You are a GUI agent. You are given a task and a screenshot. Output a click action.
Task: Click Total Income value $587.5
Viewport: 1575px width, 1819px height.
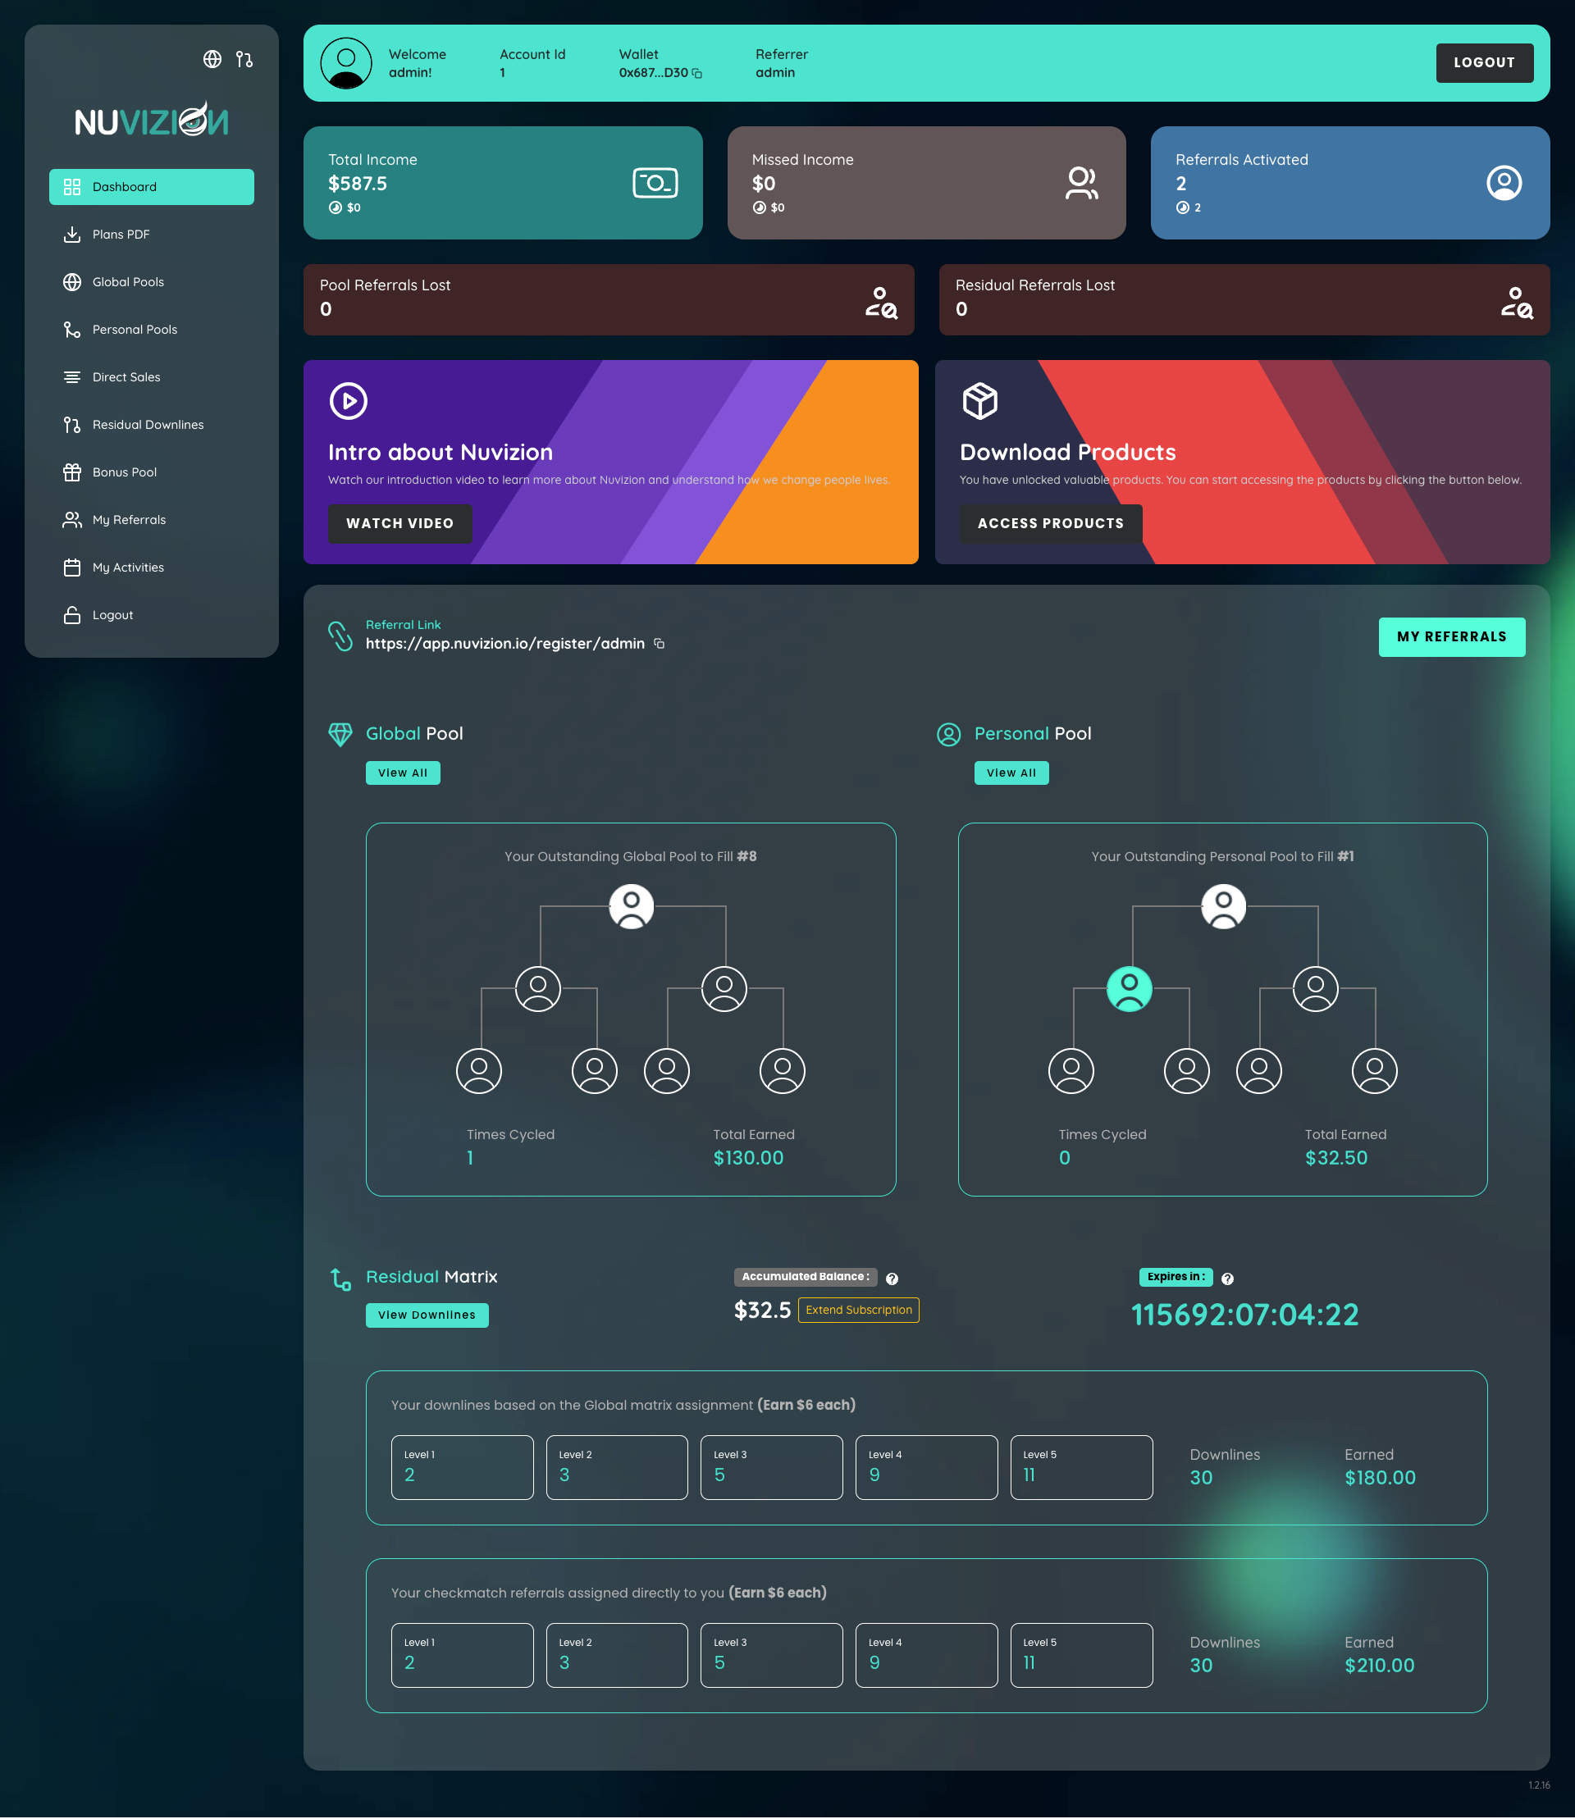coord(358,183)
